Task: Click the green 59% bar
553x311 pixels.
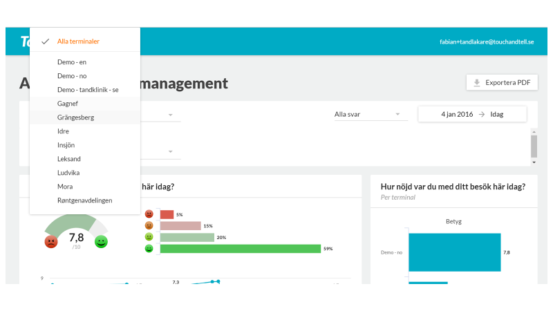Action: point(241,249)
